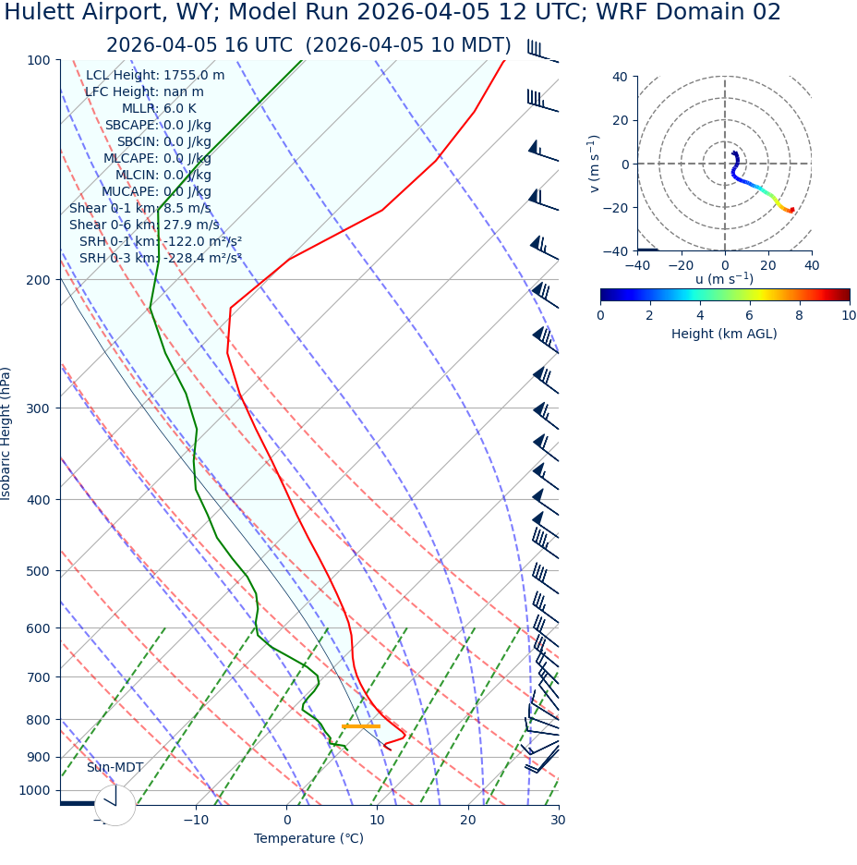This screenshot has height=865, width=857.
Task: Click the analog clock icon below Sun-MDT
Action: coord(115,804)
